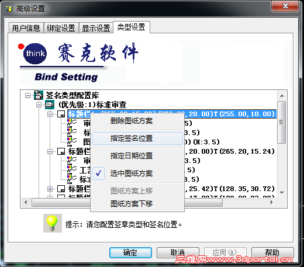
Task: Expand the 标题栏 node ending 128.35, 30.72
Action: (50, 189)
